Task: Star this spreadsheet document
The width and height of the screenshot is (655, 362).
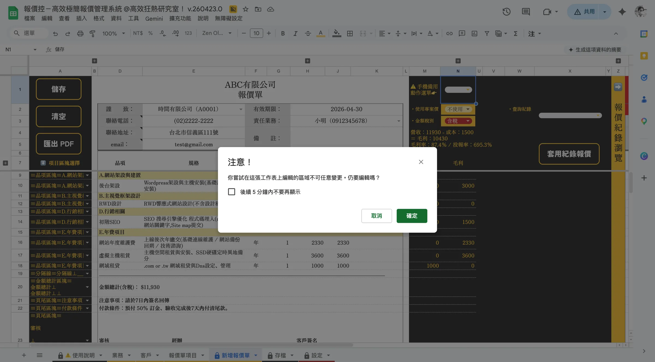Action: [x=246, y=9]
